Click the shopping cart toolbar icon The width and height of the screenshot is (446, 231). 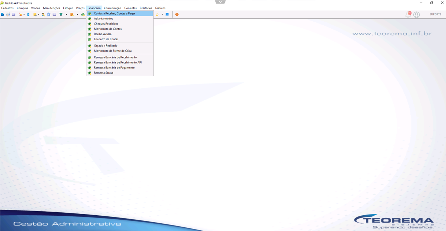pos(61,14)
